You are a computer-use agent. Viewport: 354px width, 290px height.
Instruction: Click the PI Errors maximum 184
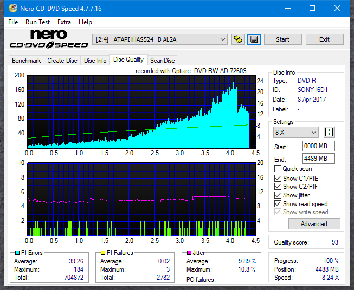click(x=79, y=269)
